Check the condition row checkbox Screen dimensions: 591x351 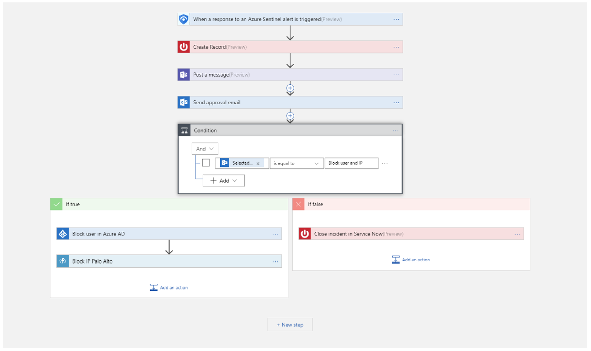[x=206, y=163]
